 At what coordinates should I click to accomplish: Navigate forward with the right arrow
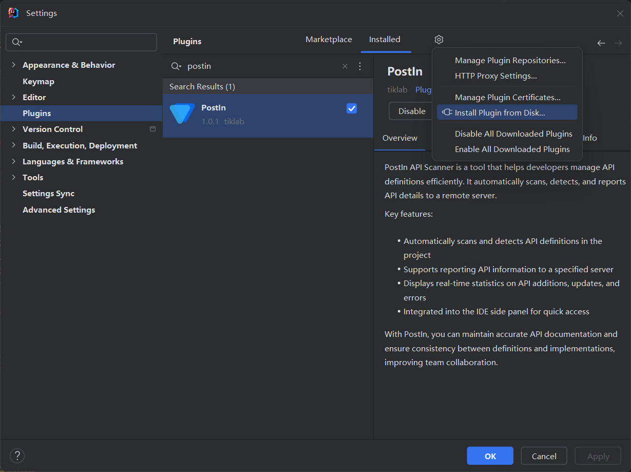pos(618,43)
